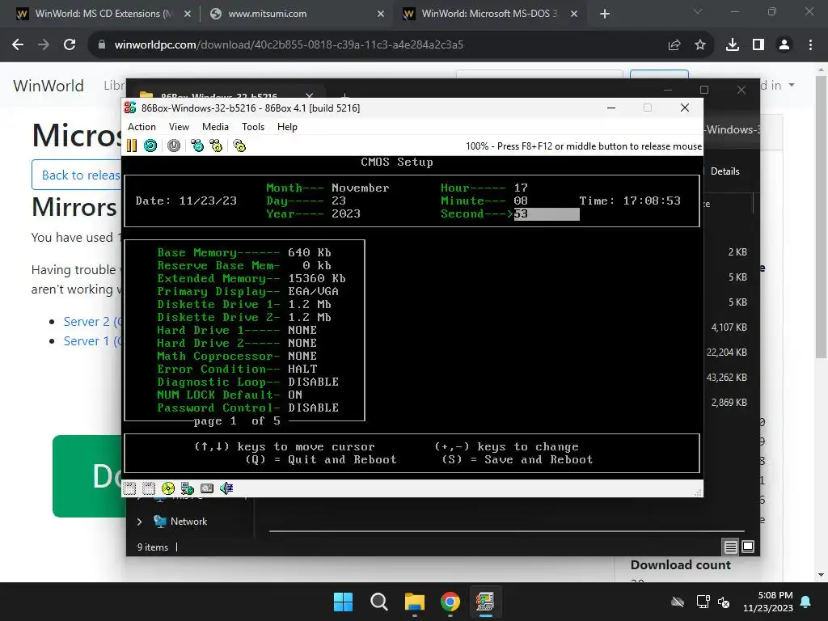Viewport: 828px width, 621px height.
Task: Open the taskbar clock and date
Action: pyautogui.click(x=768, y=602)
